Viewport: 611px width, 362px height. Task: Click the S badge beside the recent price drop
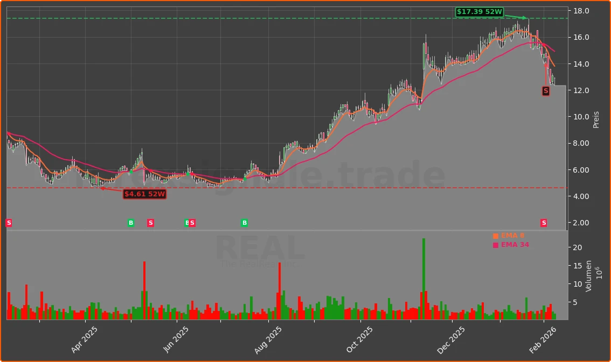[545, 91]
